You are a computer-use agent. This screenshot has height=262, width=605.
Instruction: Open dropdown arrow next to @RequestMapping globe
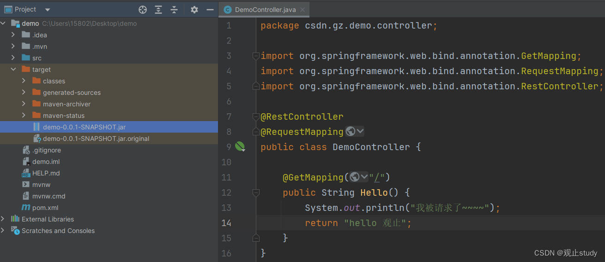pyautogui.click(x=360, y=132)
